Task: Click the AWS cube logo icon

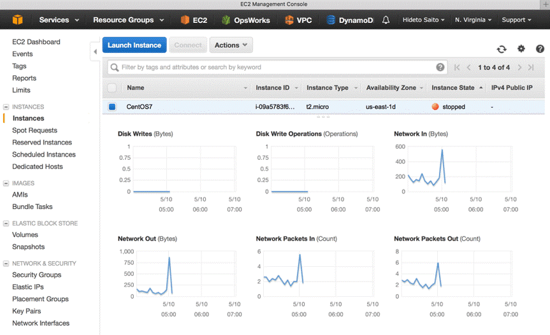Action: point(18,20)
